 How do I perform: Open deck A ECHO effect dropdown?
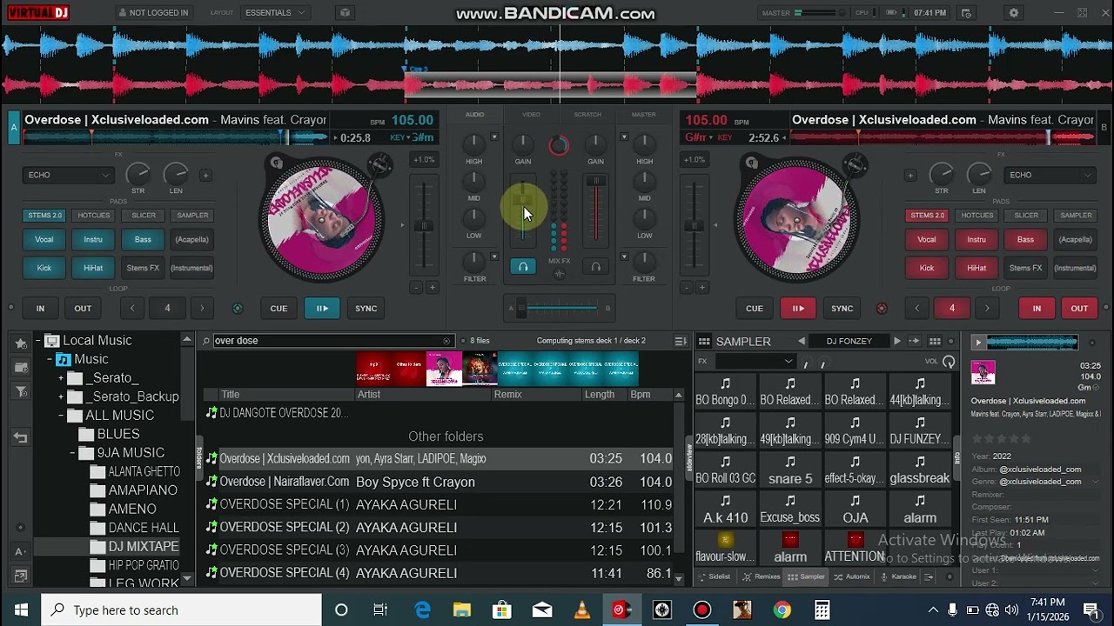pyautogui.click(x=68, y=175)
